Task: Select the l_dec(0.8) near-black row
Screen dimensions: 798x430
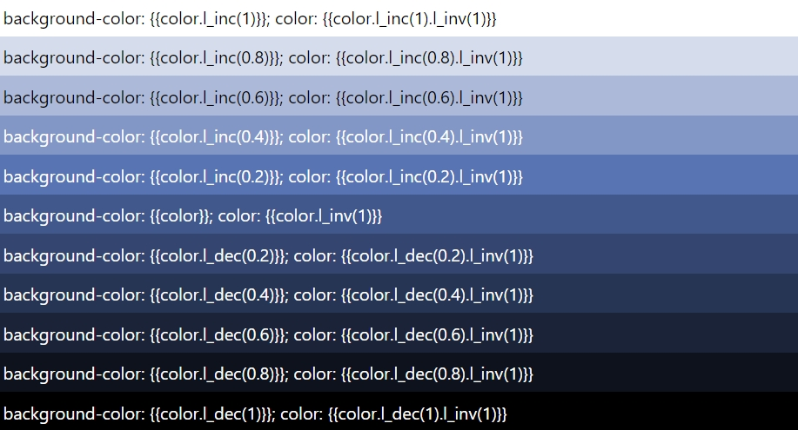Action: [399, 373]
